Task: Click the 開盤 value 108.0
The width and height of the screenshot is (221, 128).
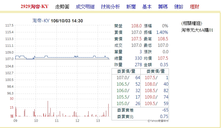Action: click(x=137, y=26)
